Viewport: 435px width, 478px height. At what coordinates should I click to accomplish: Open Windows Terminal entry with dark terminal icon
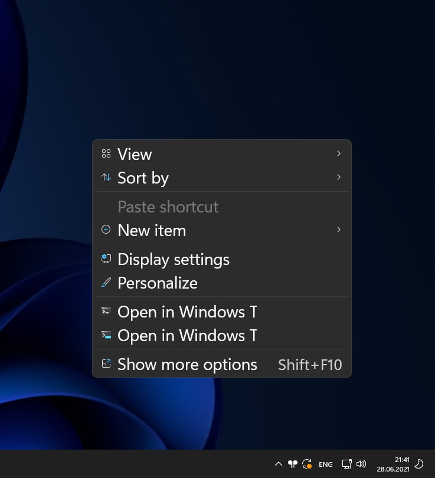click(x=221, y=312)
